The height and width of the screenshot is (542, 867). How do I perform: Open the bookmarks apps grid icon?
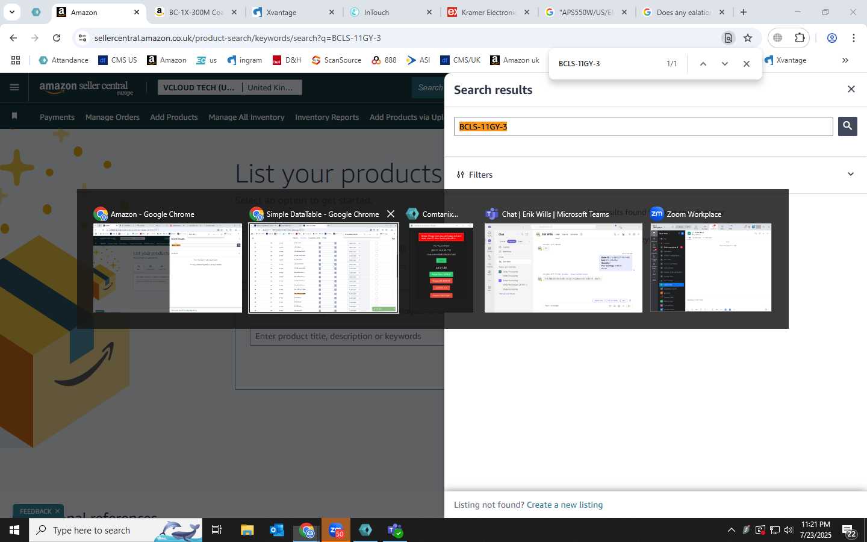pos(16,60)
